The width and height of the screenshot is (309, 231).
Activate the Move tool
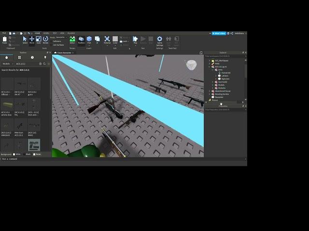tap(32, 40)
